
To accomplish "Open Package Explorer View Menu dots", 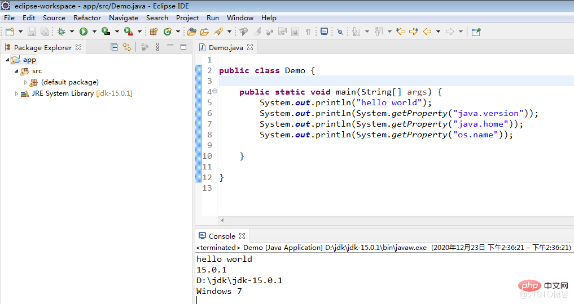I will pos(158,47).
